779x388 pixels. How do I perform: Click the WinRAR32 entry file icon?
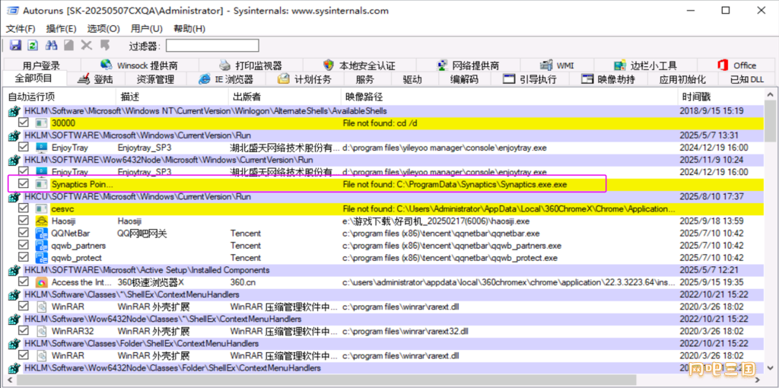(41, 332)
